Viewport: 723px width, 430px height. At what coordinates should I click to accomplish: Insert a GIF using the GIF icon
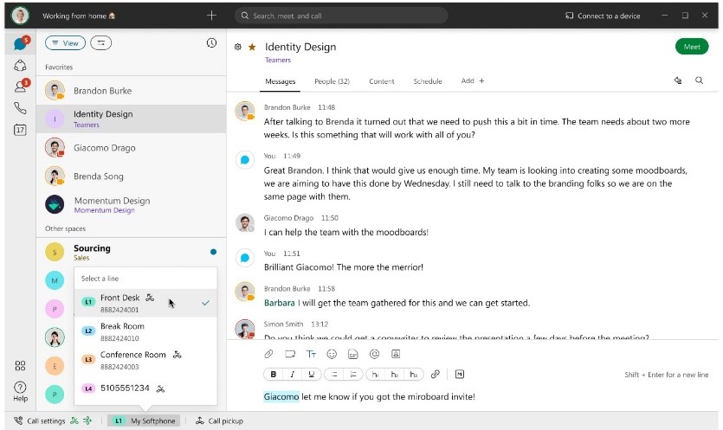(353, 354)
